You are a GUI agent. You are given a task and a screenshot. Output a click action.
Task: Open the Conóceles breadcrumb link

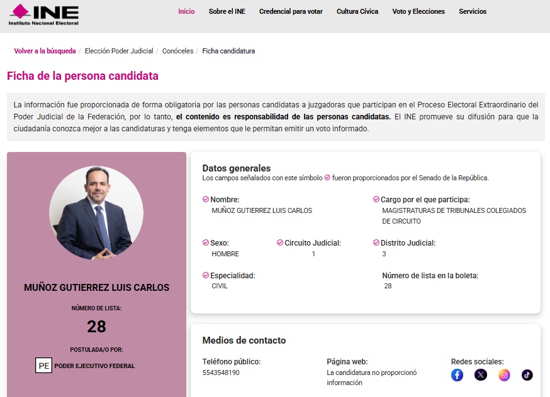click(177, 51)
